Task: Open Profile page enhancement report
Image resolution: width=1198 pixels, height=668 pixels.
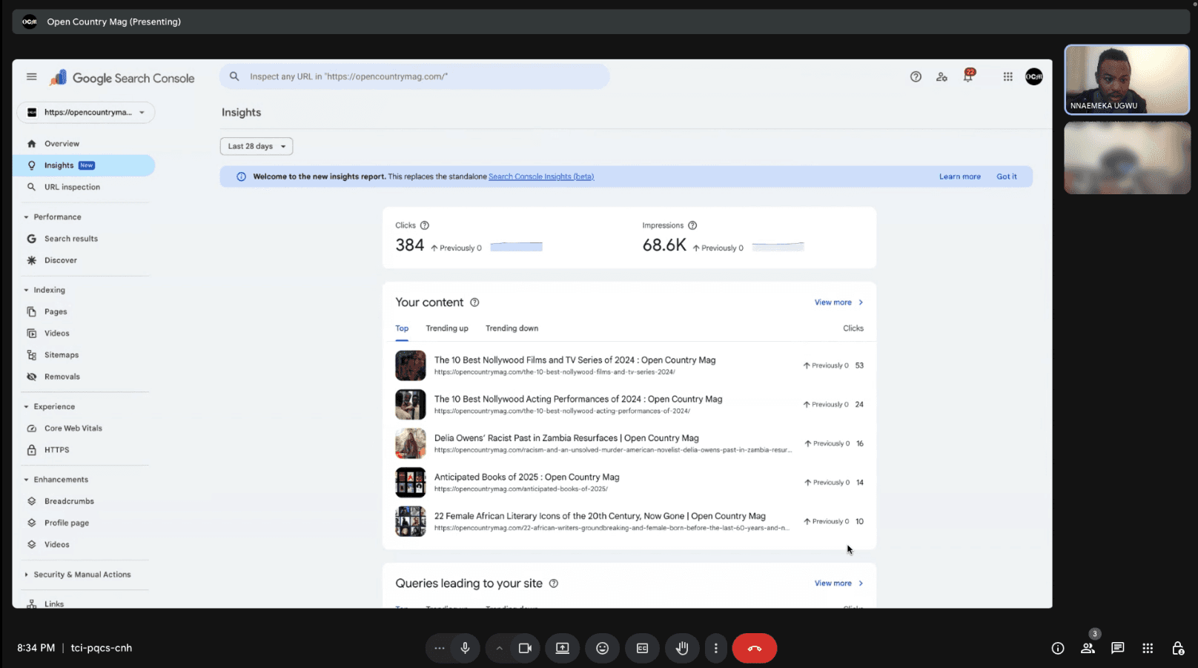Action: tap(83, 523)
